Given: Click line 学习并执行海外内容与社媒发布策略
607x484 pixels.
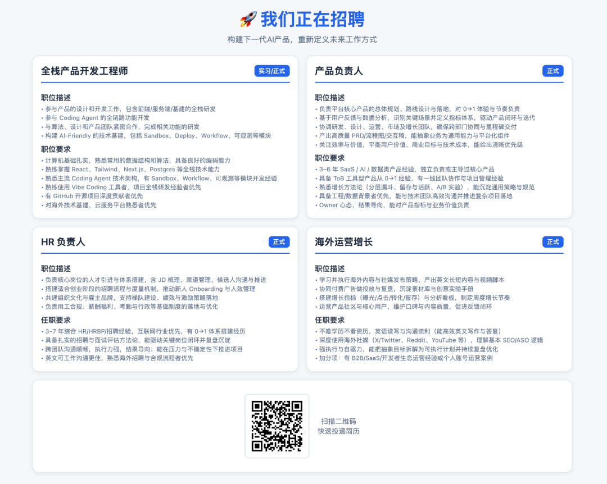Looking at the screenshot, I should pyautogui.click(x=411, y=280).
